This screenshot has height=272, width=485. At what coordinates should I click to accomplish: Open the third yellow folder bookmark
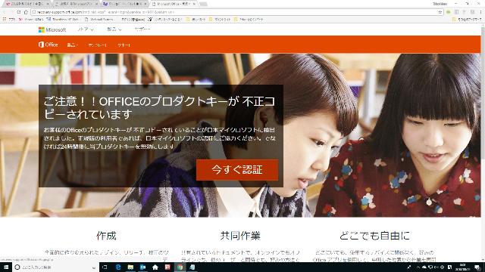[249, 20]
